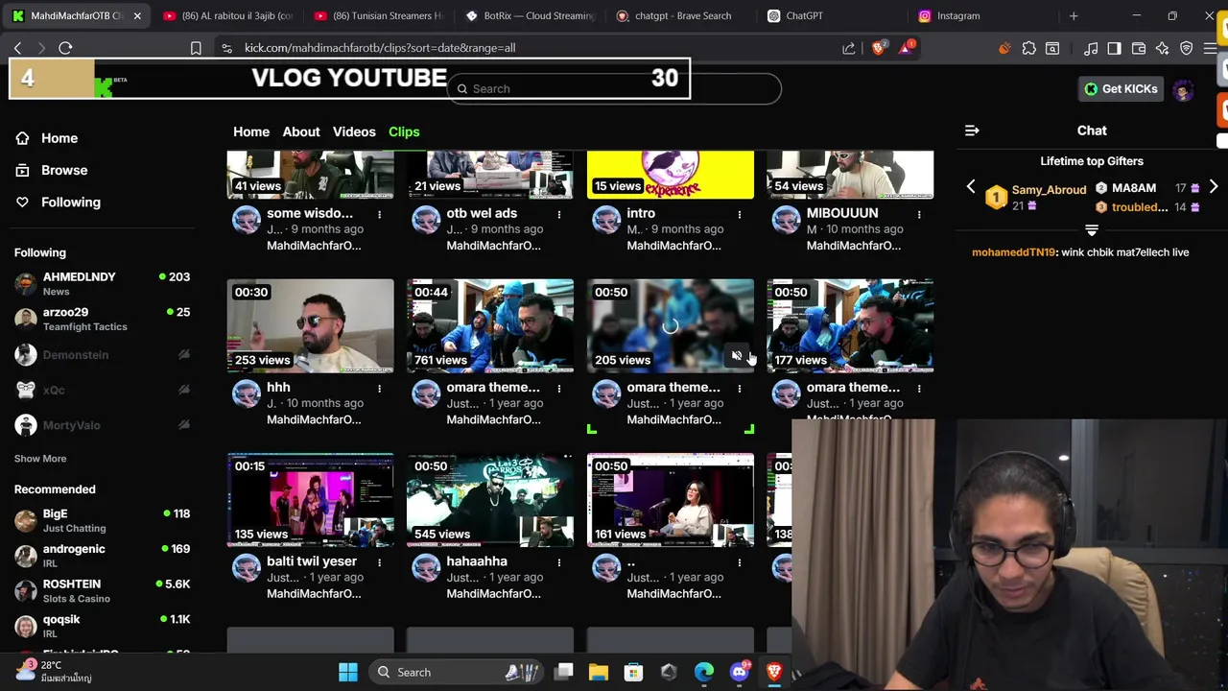This screenshot has width=1228, height=691.
Task: Open the browser extensions puzzle icon
Action: [x=1028, y=48]
